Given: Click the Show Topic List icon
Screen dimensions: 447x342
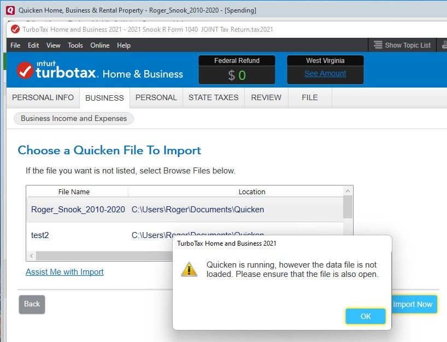Looking at the screenshot, I should click(378, 45).
